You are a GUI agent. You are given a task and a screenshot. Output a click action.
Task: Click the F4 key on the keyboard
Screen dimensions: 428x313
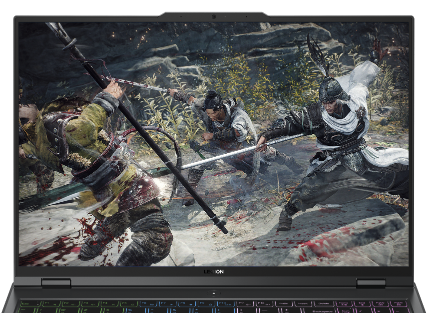coord(110,304)
